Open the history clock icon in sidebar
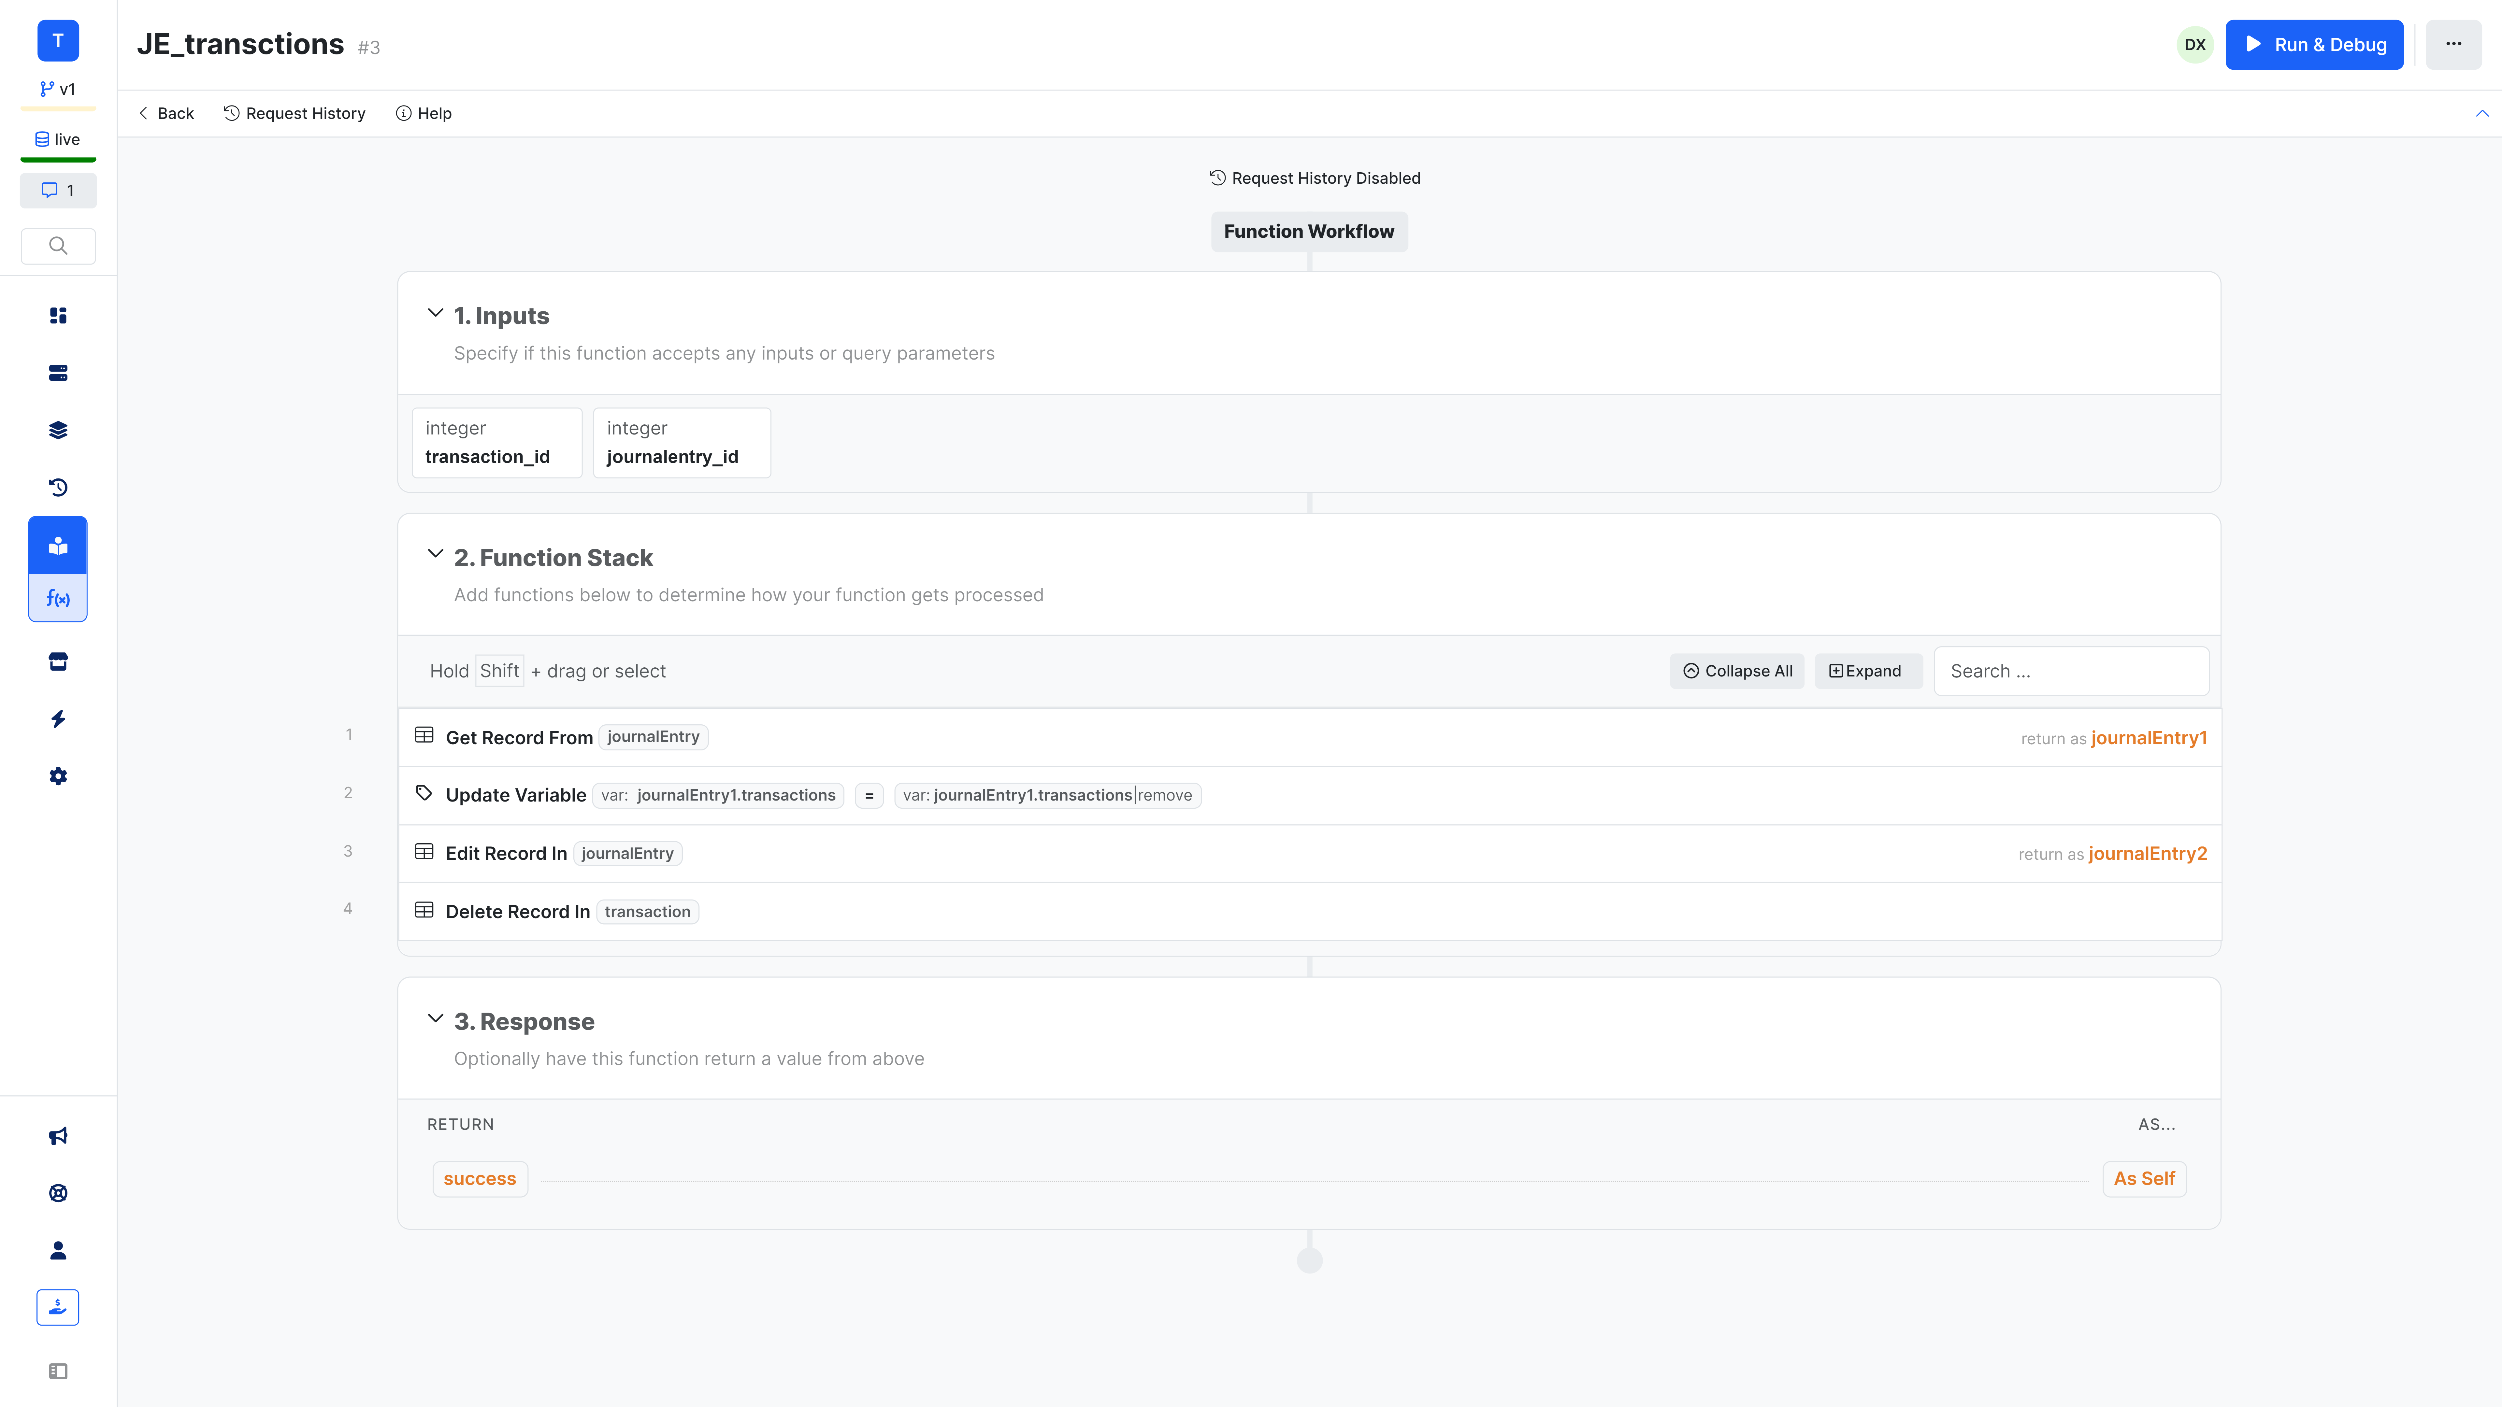Screen dimensions: 2502x1407 tap(58, 488)
